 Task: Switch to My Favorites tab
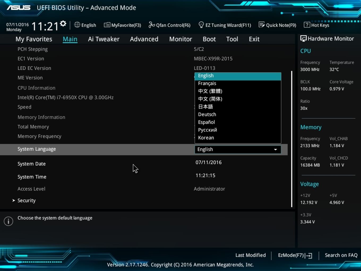[34, 39]
